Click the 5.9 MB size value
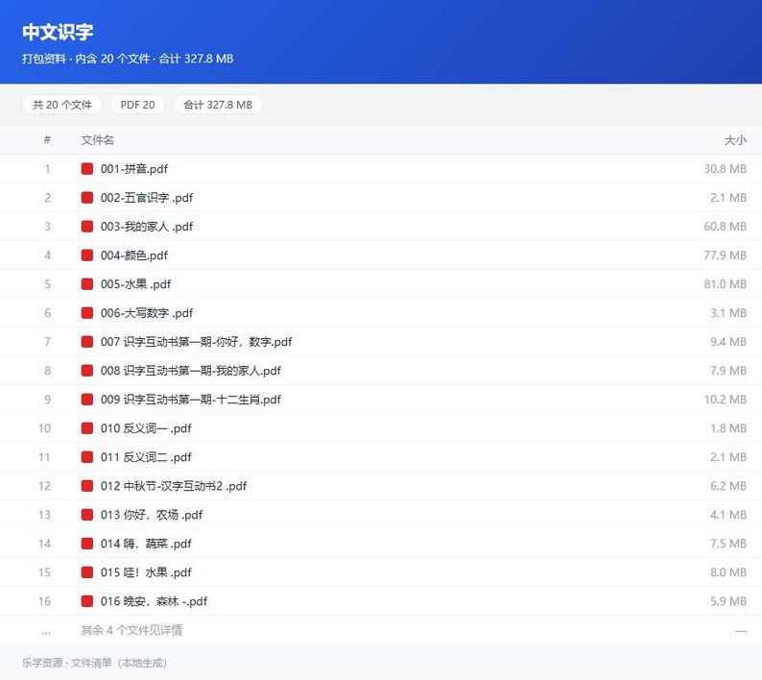Viewport: 762px width, 680px height. click(728, 601)
